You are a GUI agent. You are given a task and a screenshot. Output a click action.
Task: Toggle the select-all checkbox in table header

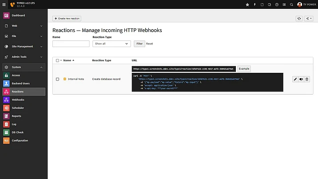coord(57,60)
